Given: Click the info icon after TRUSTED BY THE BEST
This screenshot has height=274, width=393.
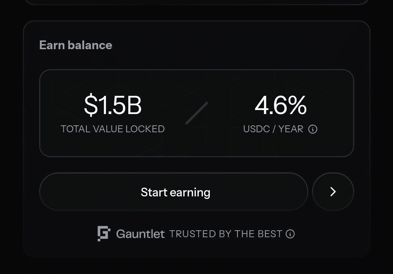Looking at the screenshot, I should [290, 234].
